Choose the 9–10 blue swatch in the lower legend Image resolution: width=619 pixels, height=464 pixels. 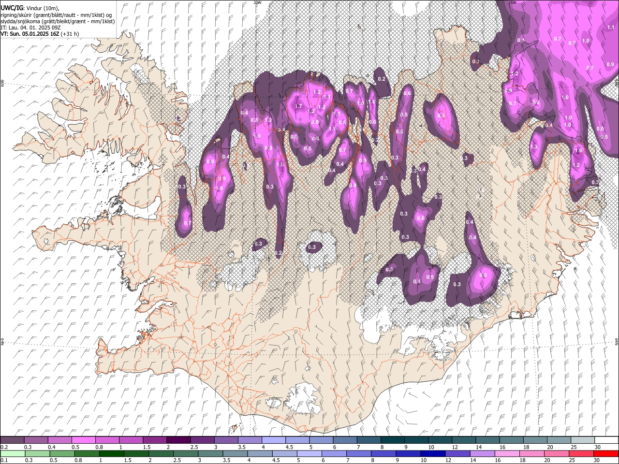[408, 453]
